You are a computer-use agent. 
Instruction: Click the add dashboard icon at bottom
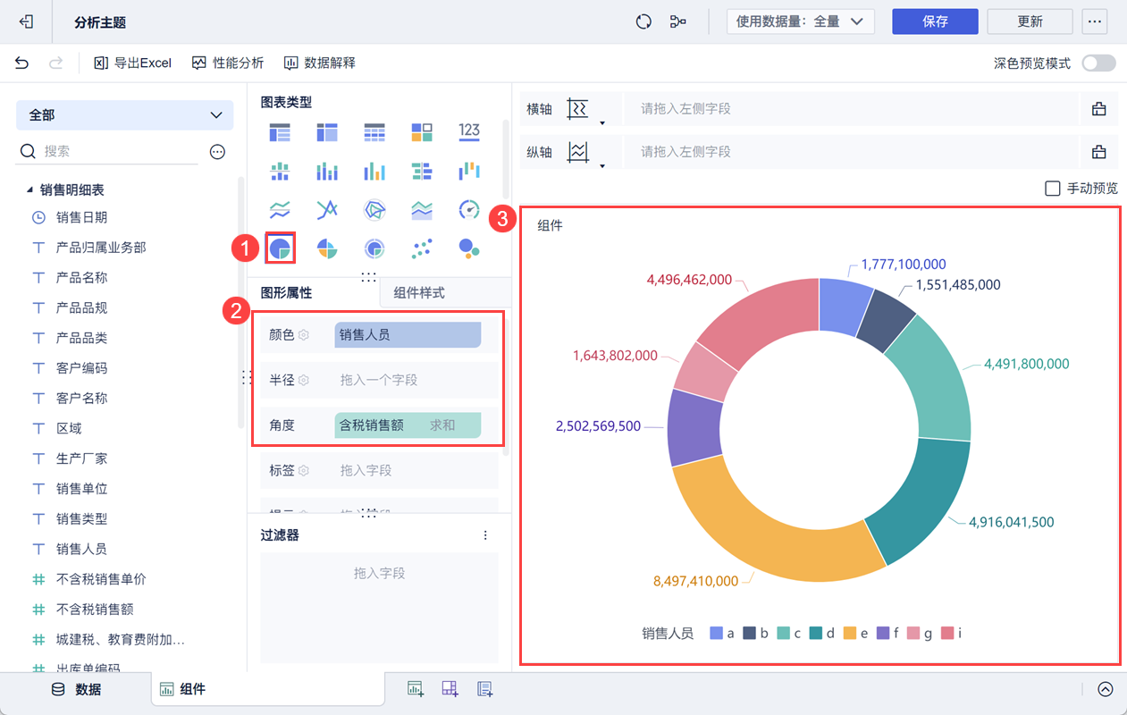pyautogui.click(x=450, y=689)
